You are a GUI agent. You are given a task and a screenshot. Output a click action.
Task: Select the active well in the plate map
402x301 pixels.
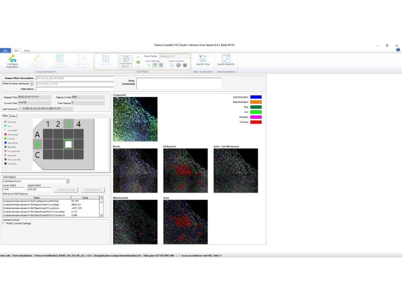click(68, 144)
